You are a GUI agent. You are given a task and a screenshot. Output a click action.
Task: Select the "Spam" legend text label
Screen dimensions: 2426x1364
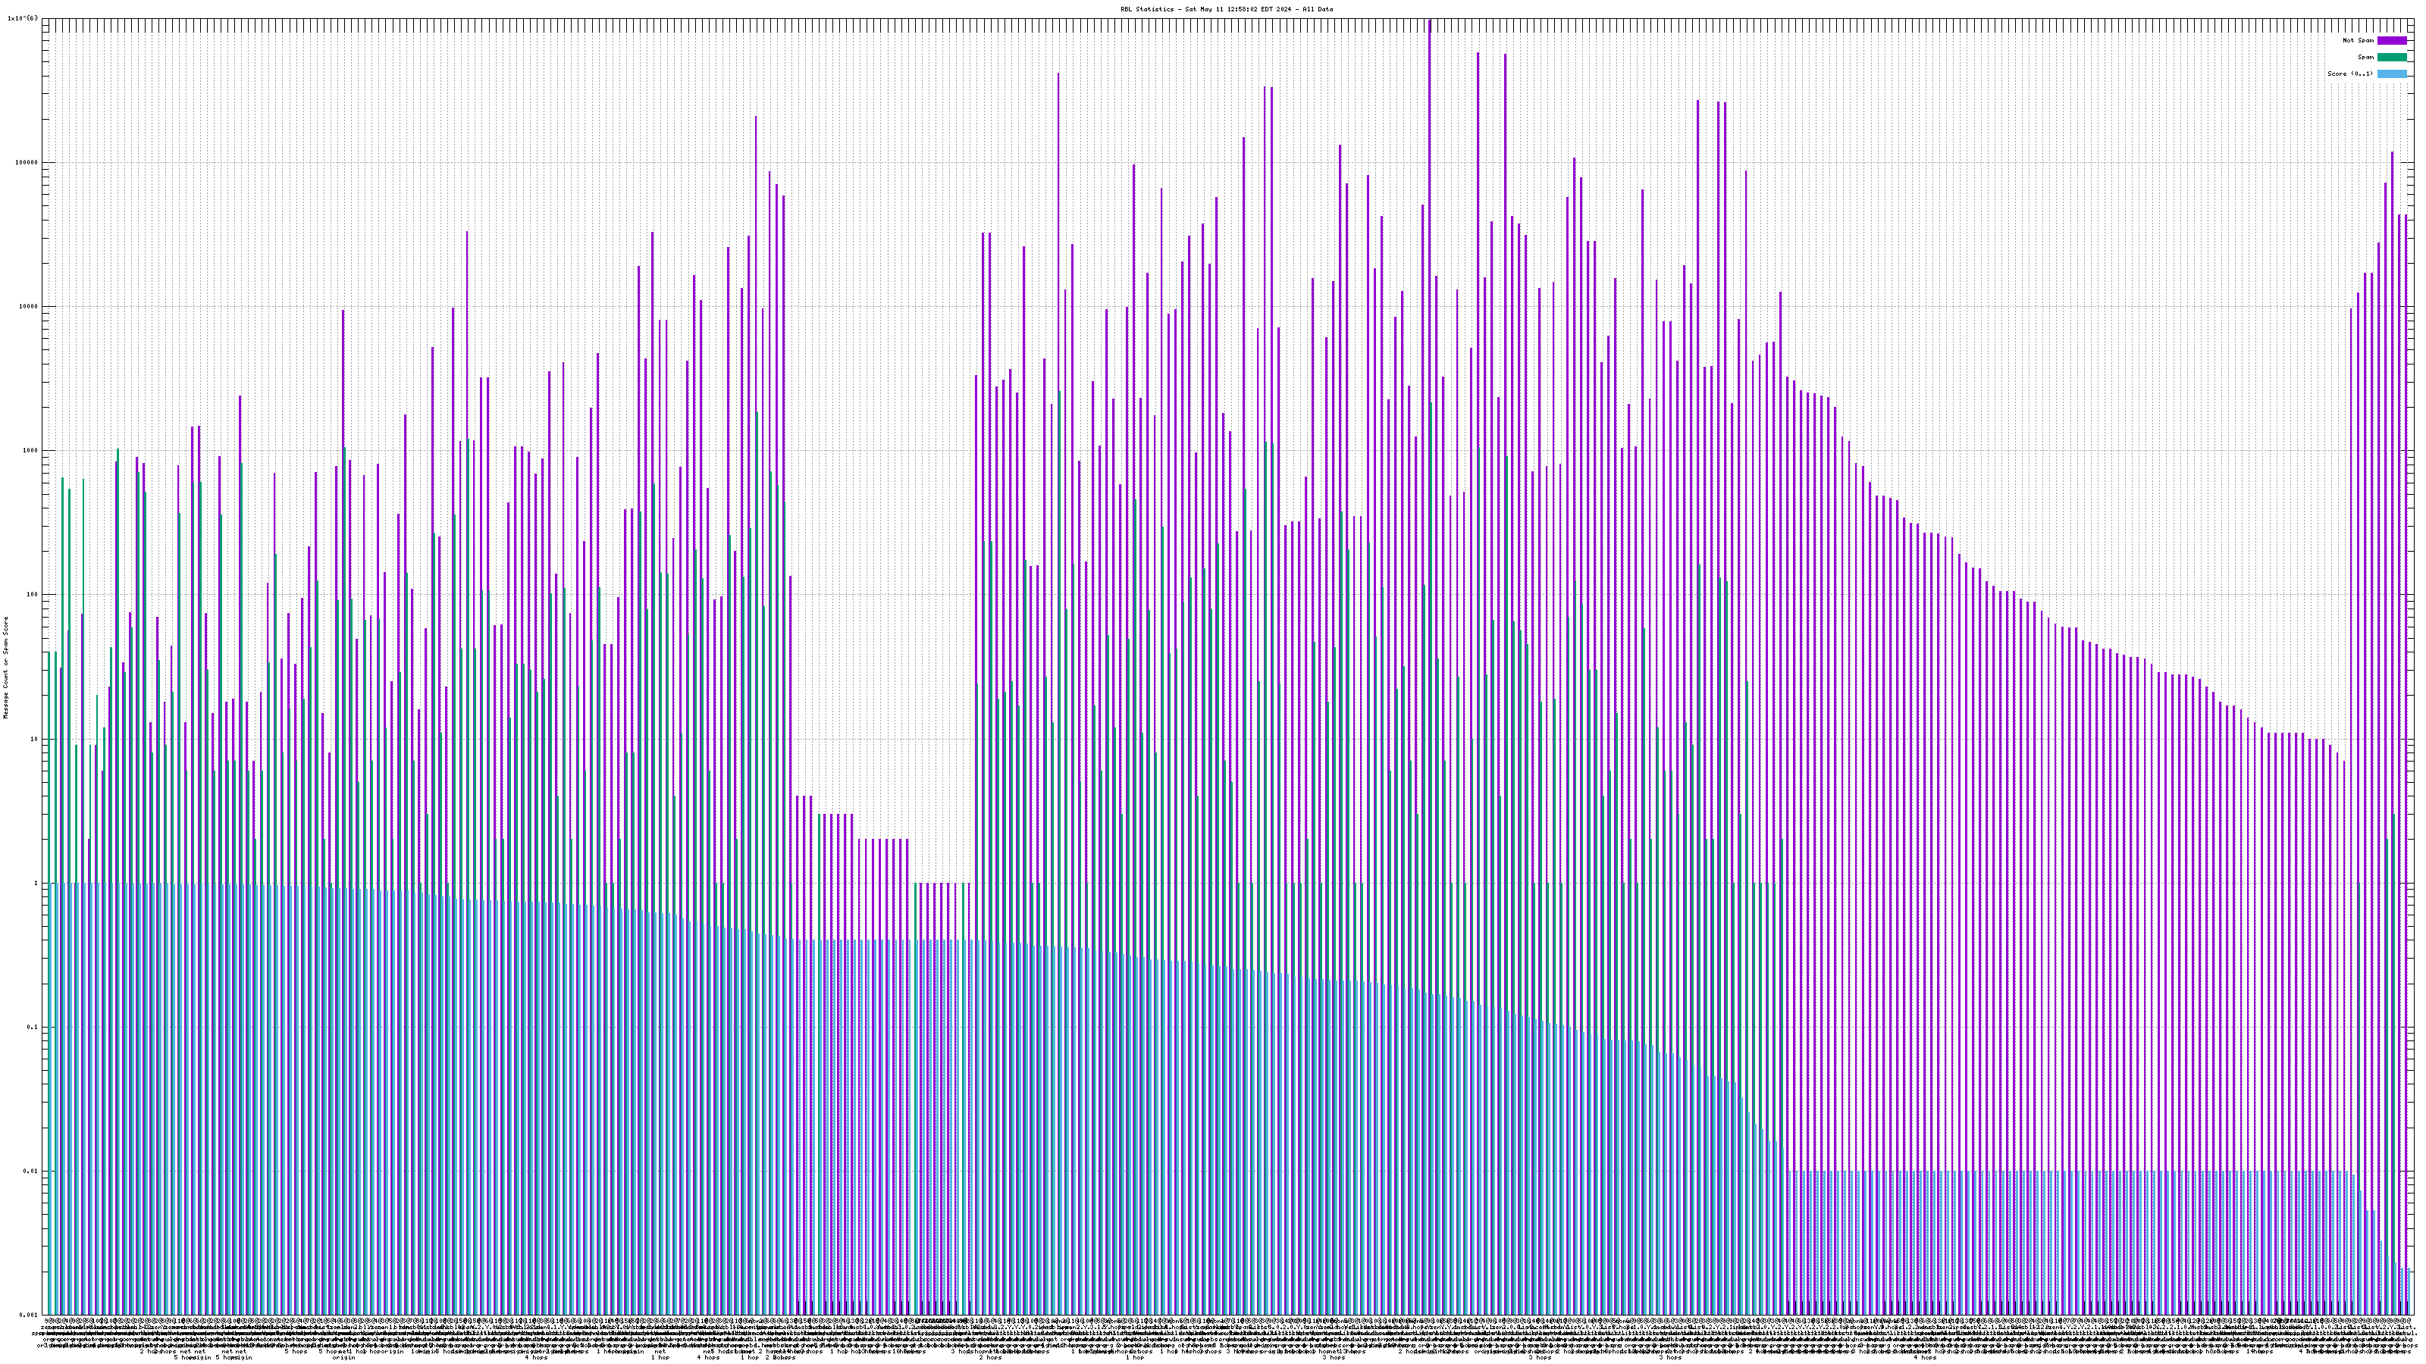pyautogui.click(x=2365, y=58)
